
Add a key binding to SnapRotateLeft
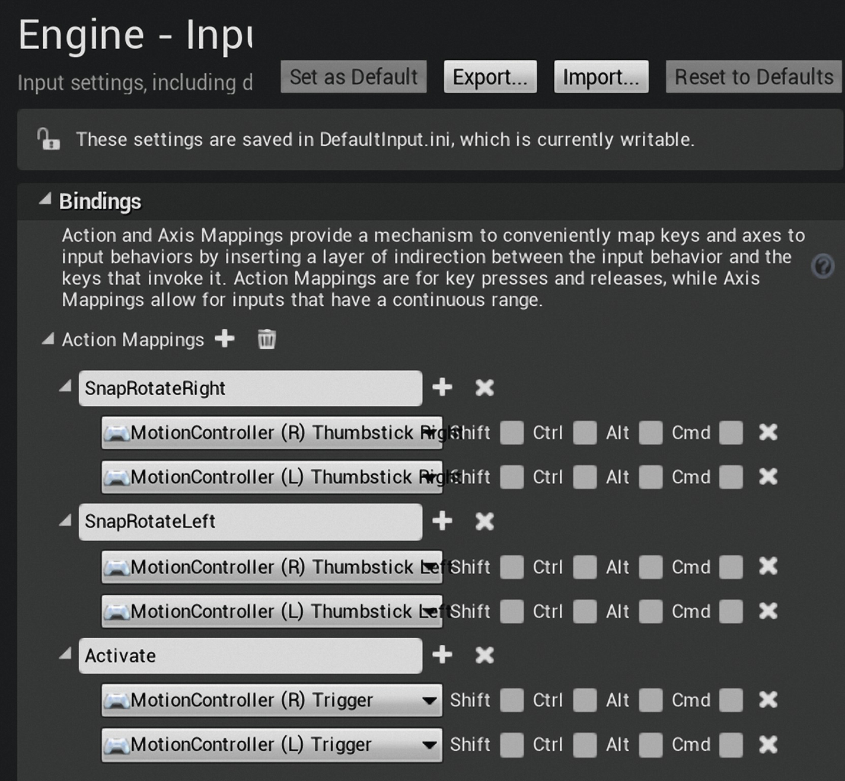[442, 521]
